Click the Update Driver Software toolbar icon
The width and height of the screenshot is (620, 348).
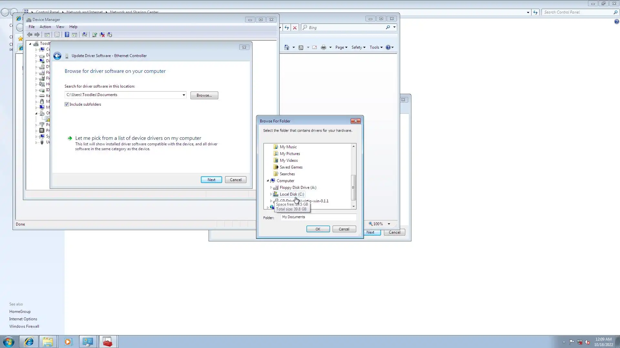tap(95, 34)
